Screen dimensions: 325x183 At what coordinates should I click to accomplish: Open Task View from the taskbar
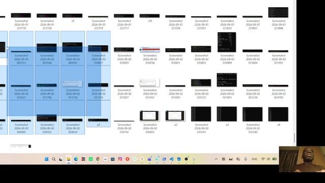[61, 159]
